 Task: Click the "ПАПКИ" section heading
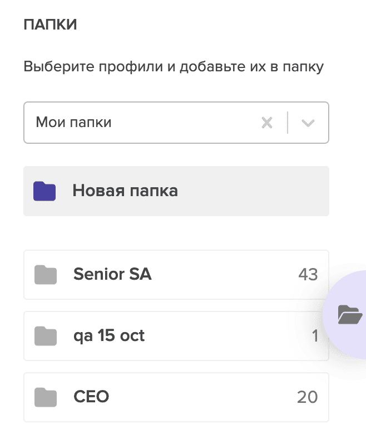[50, 25]
